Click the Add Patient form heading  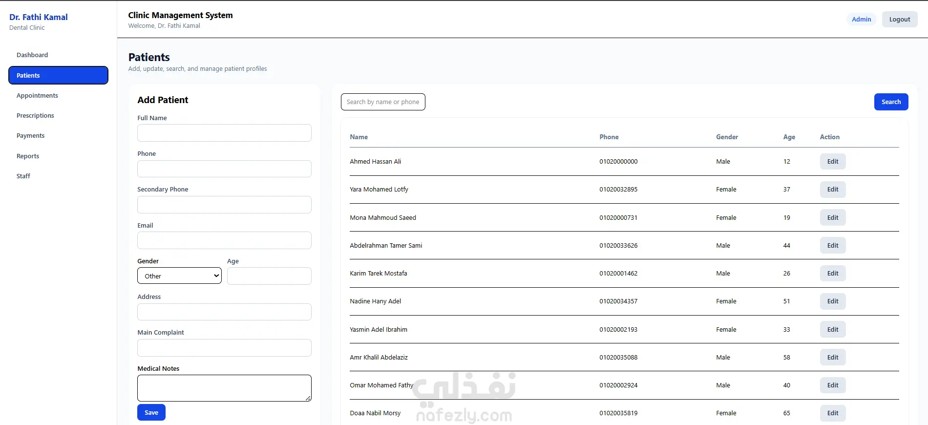click(x=163, y=100)
